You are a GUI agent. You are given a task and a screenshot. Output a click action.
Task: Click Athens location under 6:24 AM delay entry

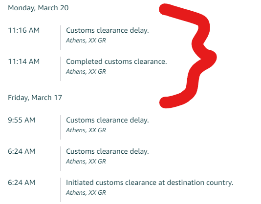[86, 162]
